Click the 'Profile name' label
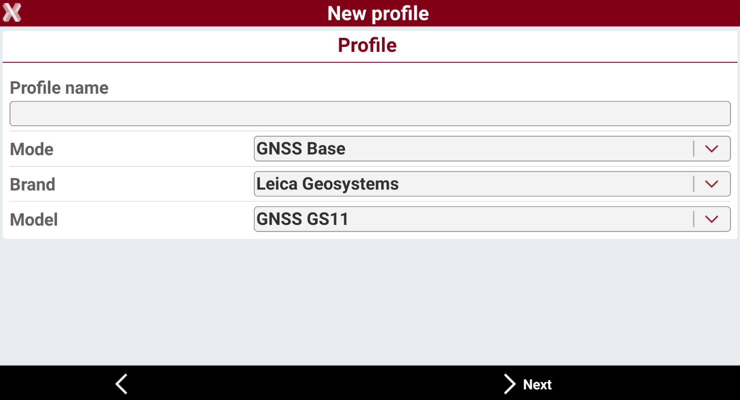Screen dimensions: 740x400 59,88
